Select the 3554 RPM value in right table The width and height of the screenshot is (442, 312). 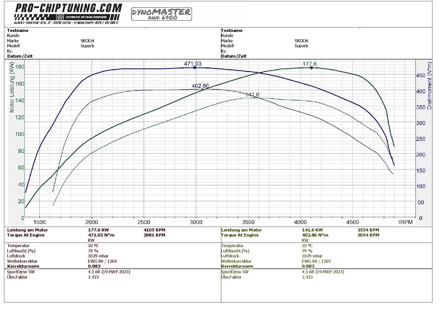point(368,230)
